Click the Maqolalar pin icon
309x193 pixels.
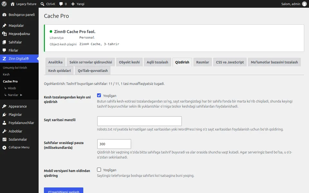coord(4,26)
